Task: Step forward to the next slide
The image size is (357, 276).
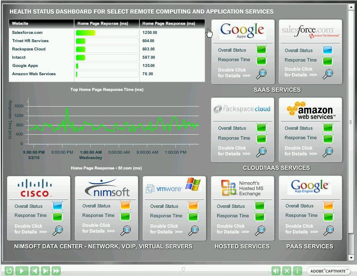Action: coord(46,271)
